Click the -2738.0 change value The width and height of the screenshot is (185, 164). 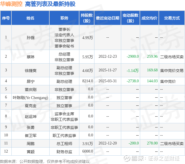[x=133, y=81]
